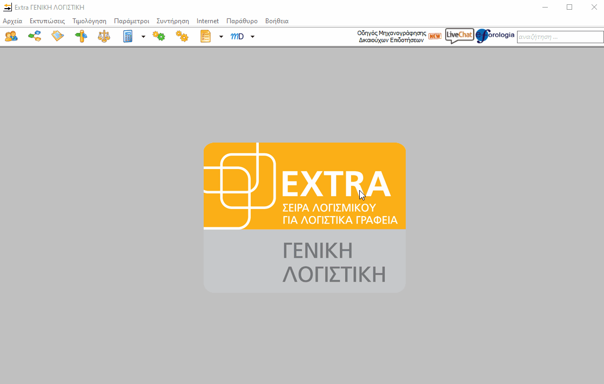Click the two-people users icon in toolbar

click(11, 36)
